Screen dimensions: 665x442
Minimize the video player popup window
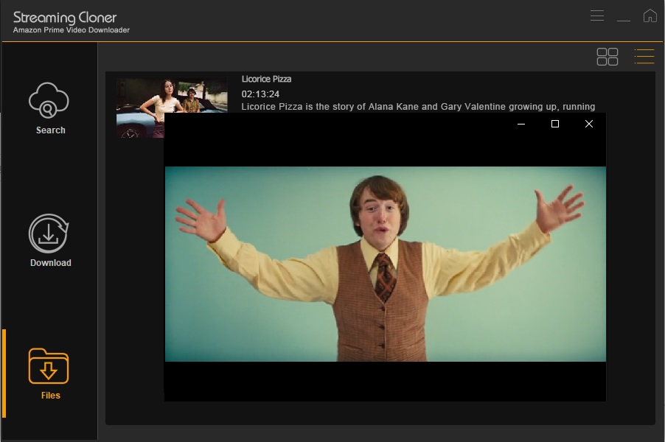click(x=521, y=124)
